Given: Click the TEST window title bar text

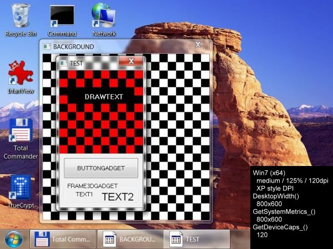Looking at the screenshot, I should pos(76,63).
